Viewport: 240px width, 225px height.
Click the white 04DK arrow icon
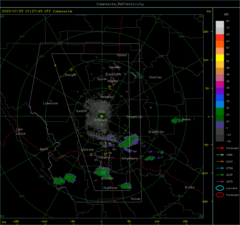point(220,155)
